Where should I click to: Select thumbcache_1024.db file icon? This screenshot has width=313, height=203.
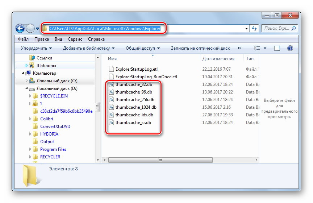[x=111, y=107]
